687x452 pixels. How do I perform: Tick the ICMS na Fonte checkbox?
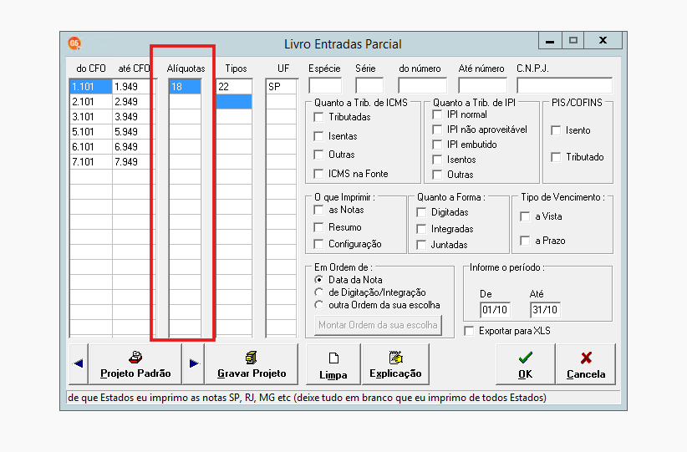coord(319,174)
